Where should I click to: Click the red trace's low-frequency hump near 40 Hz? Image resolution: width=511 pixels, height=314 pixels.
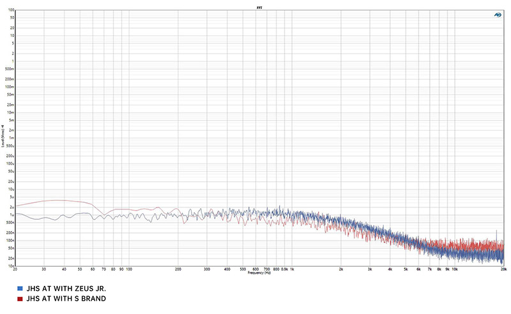[57, 200]
